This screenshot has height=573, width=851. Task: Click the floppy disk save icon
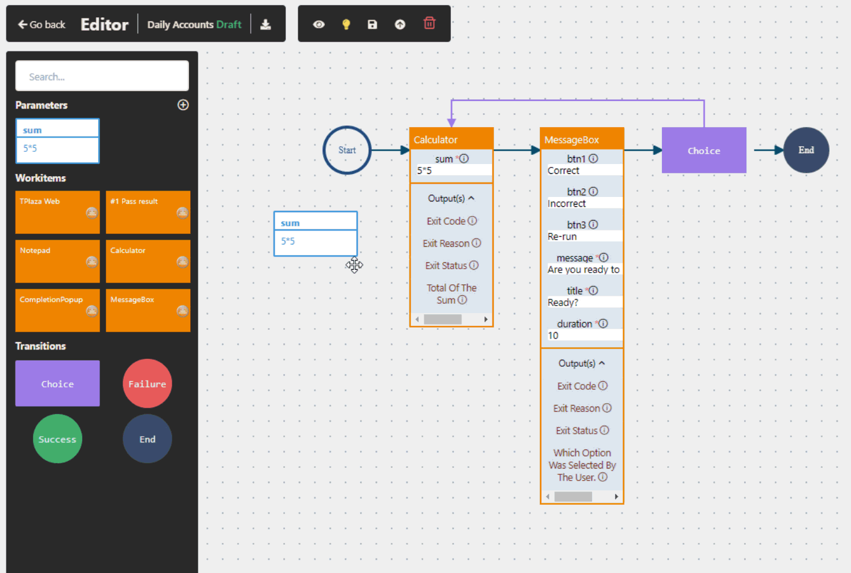pyautogui.click(x=372, y=24)
